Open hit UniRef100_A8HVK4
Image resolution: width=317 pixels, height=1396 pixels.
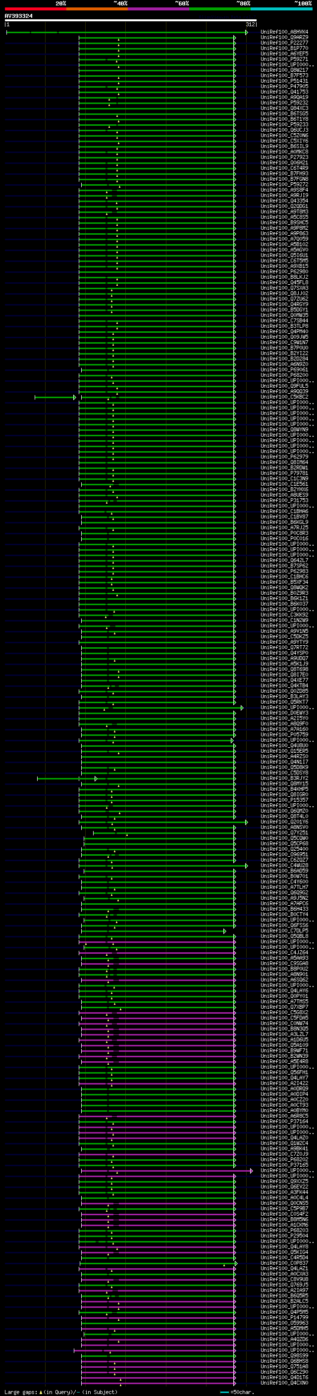point(284,32)
